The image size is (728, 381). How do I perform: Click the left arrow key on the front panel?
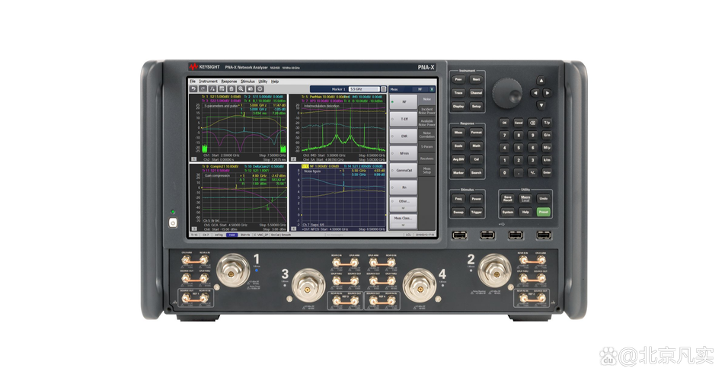[535, 93]
